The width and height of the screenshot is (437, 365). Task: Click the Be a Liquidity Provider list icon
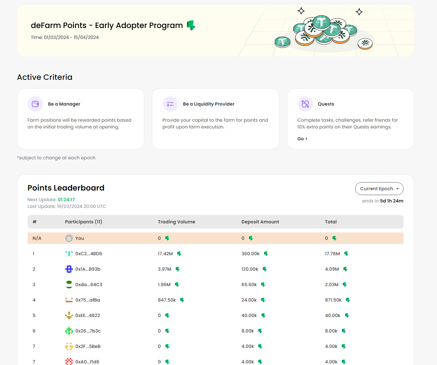170,104
